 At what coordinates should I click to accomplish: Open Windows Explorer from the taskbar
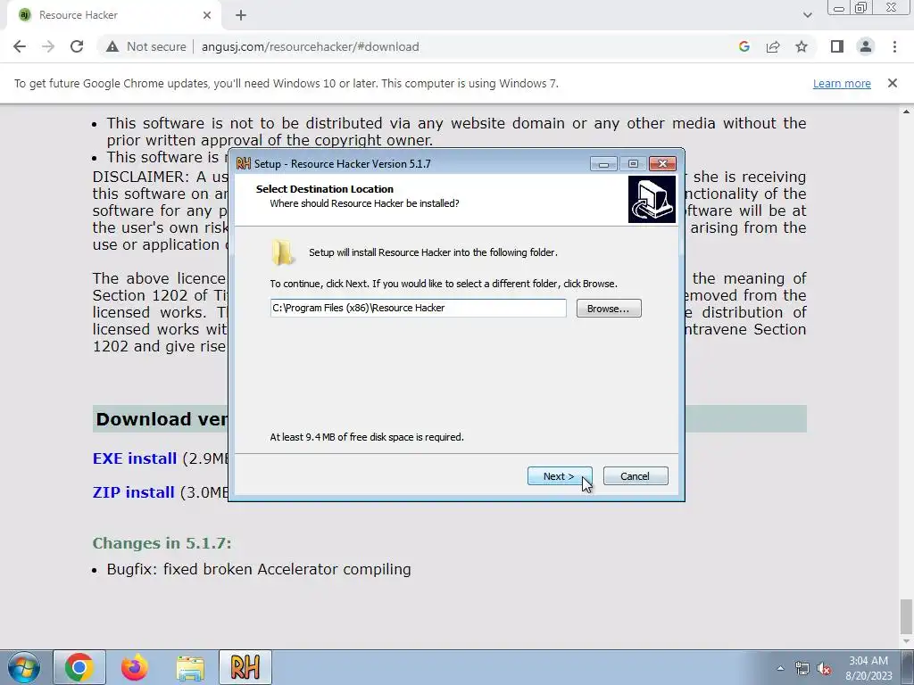190,667
